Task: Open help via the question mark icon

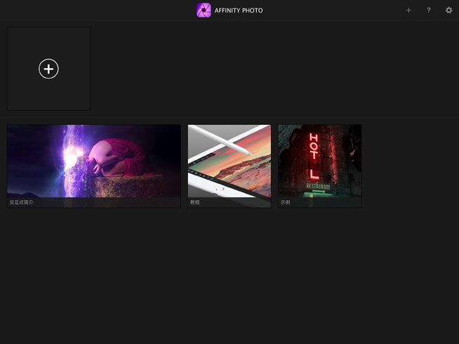Action: pos(429,11)
